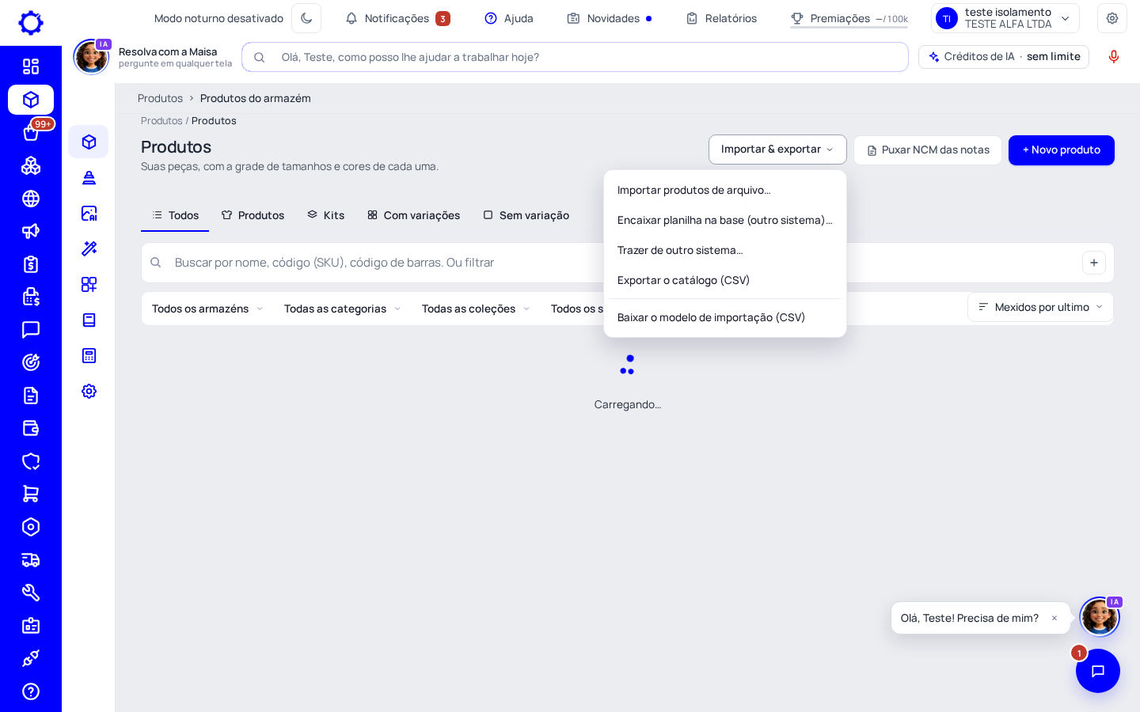
Task: Toggle night mode with the moon button
Action: click(x=306, y=18)
